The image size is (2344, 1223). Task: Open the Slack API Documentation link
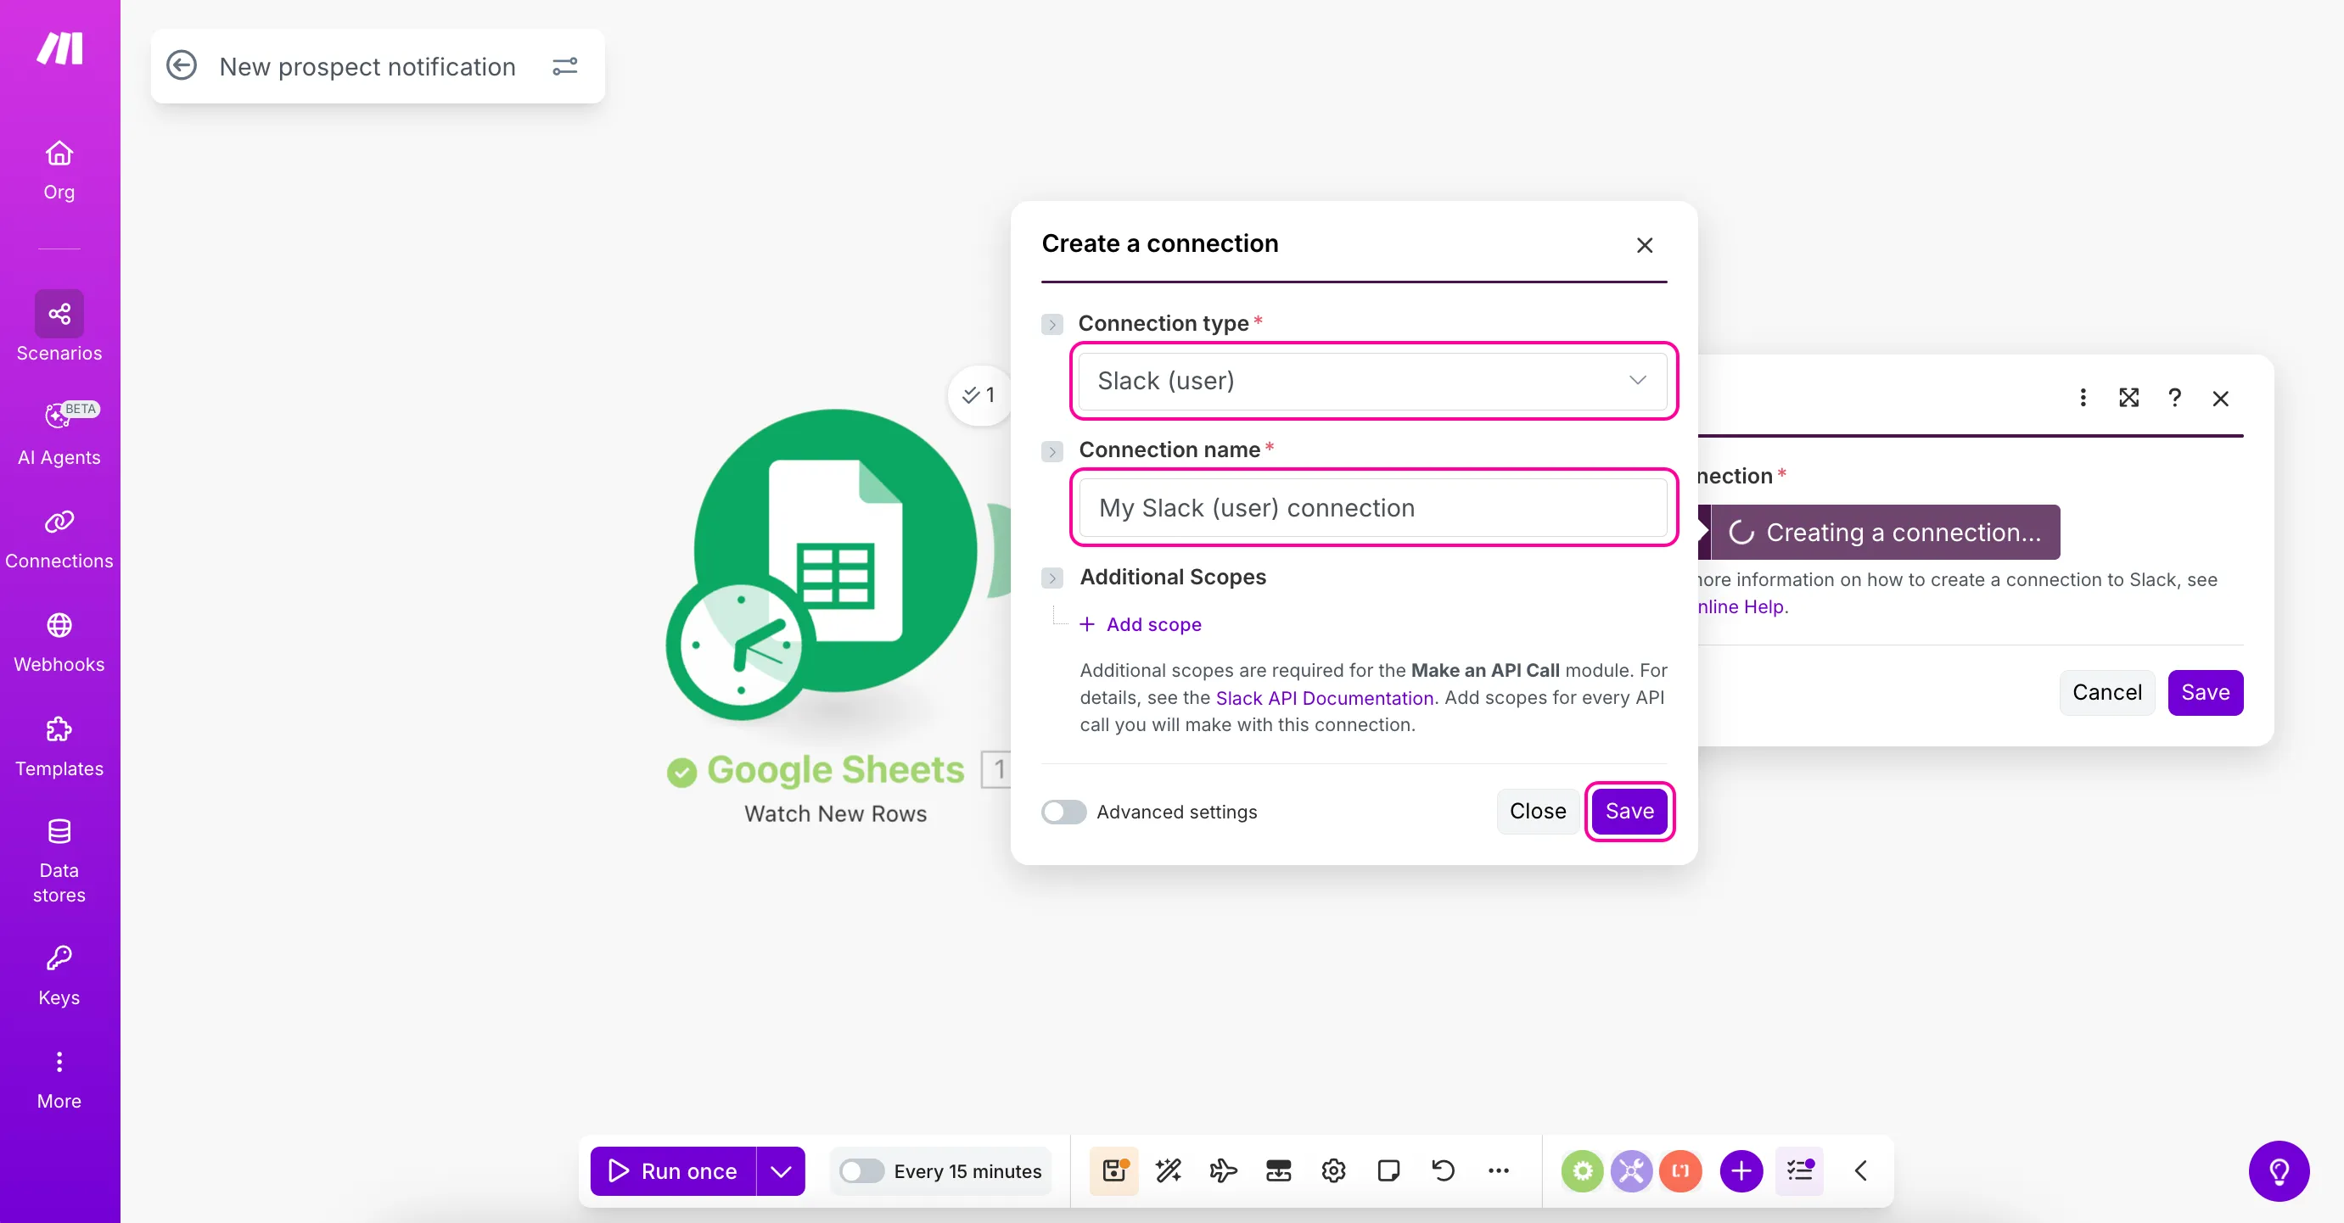pos(1324,697)
